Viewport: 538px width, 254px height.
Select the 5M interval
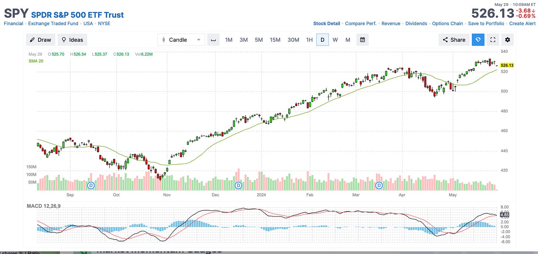point(259,40)
